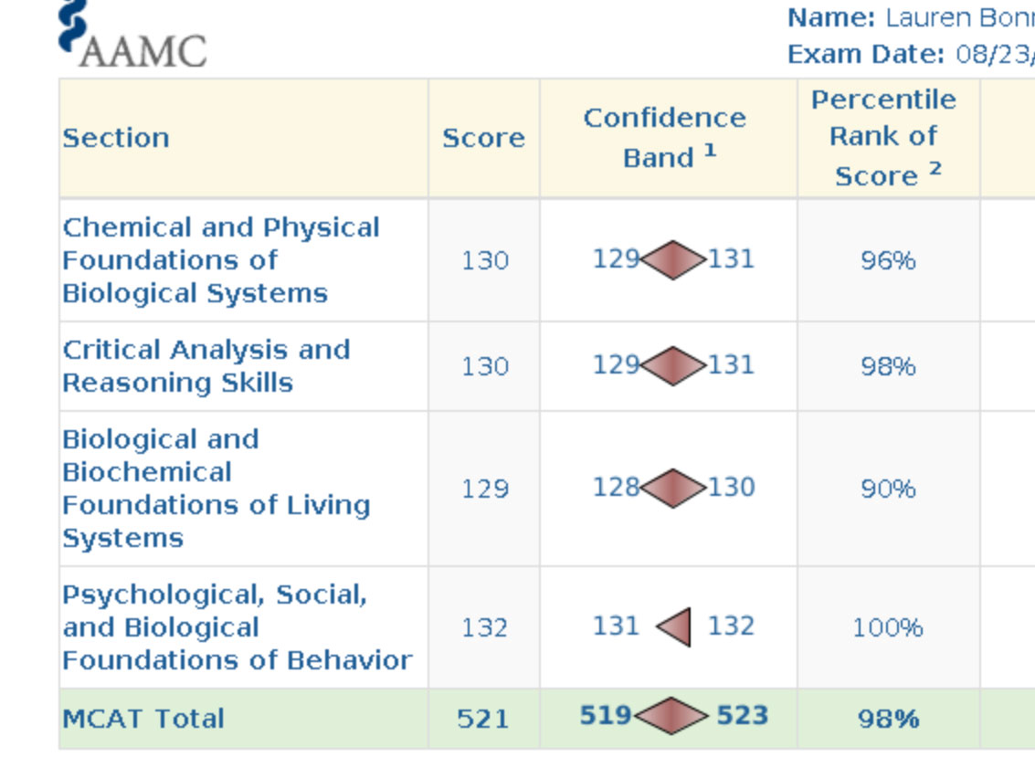1035x768 pixels.
Task: Click the Confidence Band column header
Action: (x=666, y=138)
